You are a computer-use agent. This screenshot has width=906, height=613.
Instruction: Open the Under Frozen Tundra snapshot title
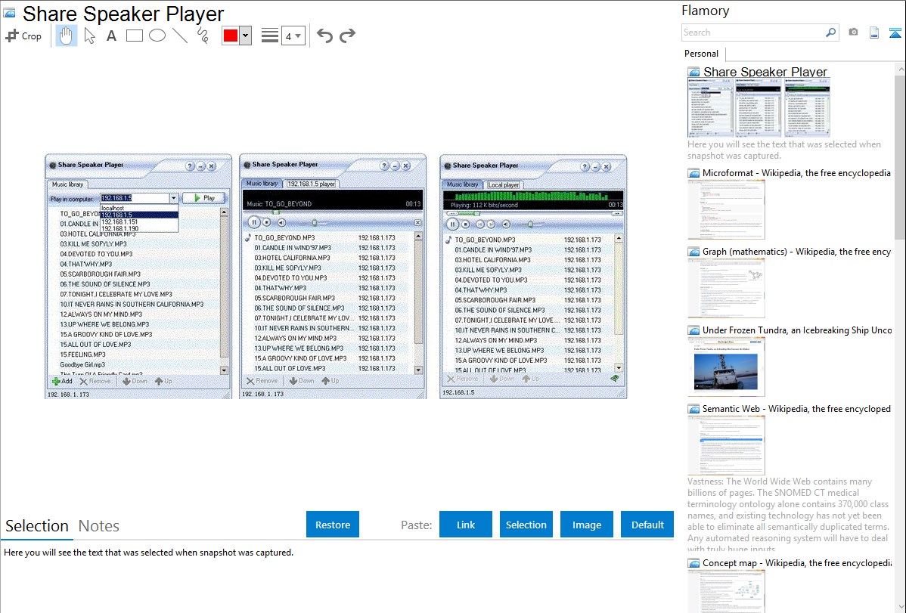pyautogui.click(x=797, y=330)
